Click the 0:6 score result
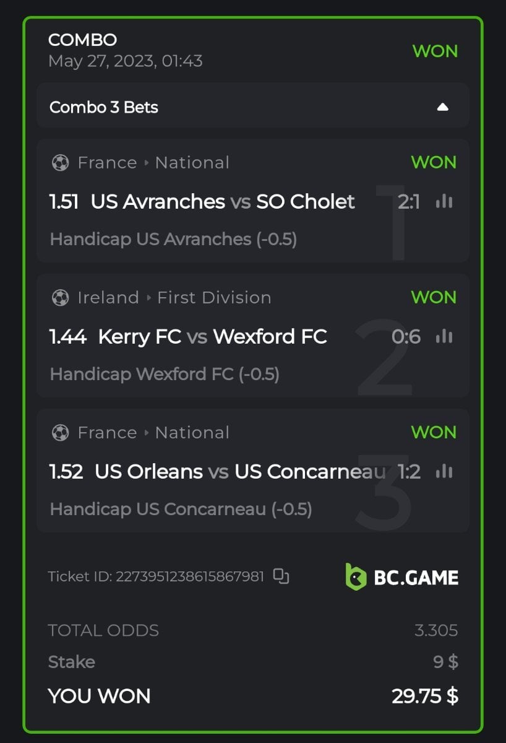The image size is (506, 743). coord(406,337)
